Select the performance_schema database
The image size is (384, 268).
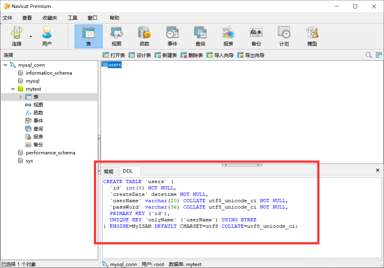(50, 153)
